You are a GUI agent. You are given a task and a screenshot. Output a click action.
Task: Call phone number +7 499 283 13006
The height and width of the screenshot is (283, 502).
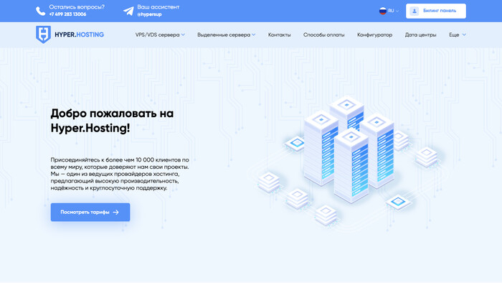point(67,14)
